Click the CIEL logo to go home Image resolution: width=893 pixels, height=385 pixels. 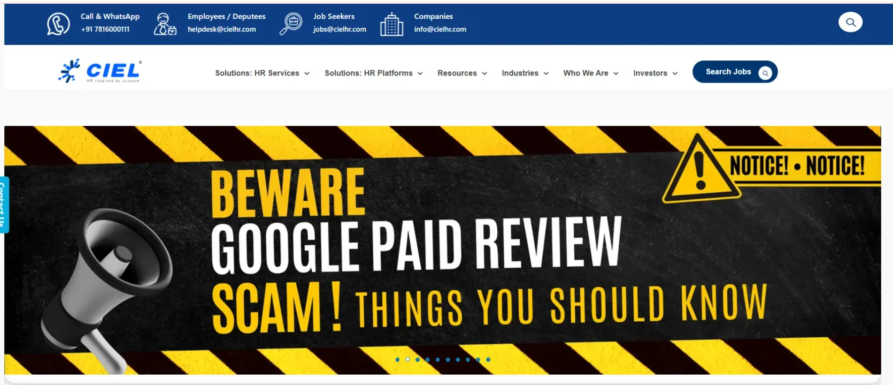click(x=100, y=71)
